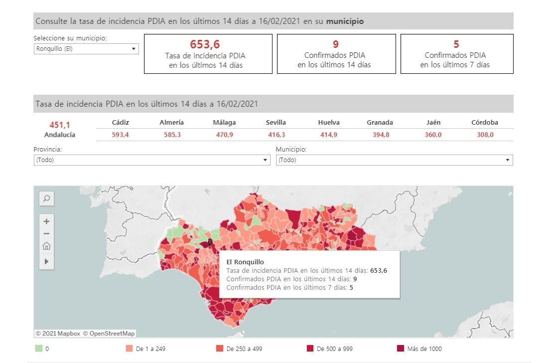Screen dimensions: 548x363
Task: Select 'De 1 a 249' legend color
Action: tap(129, 349)
